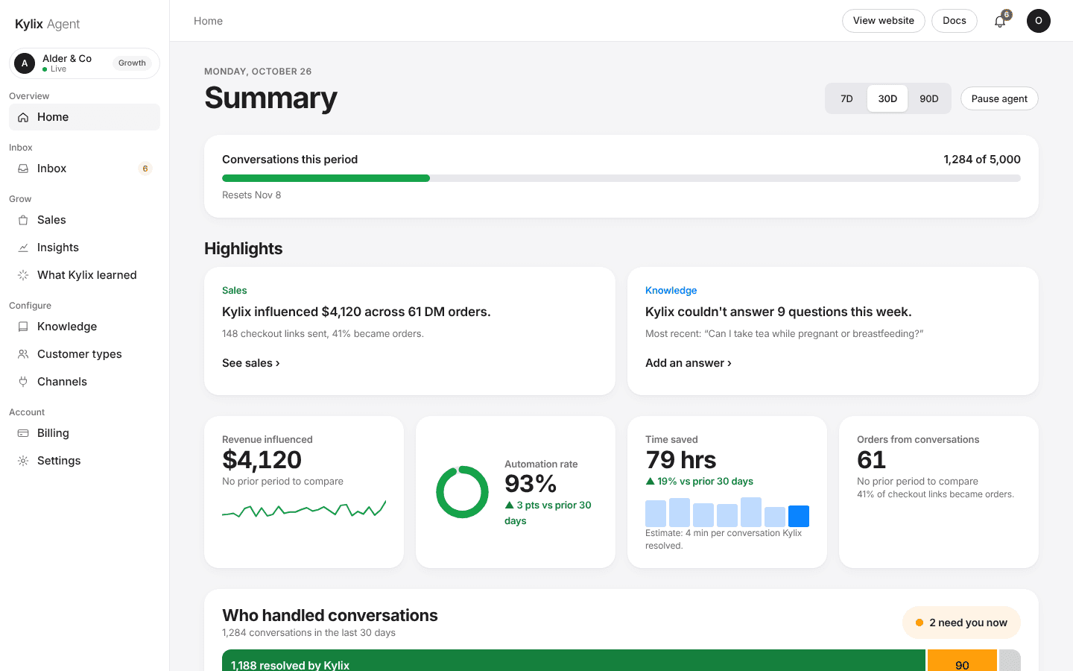Screen dimensions: 1073x671
Task: Click the Pause agent button
Action: [x=999, y=98]
